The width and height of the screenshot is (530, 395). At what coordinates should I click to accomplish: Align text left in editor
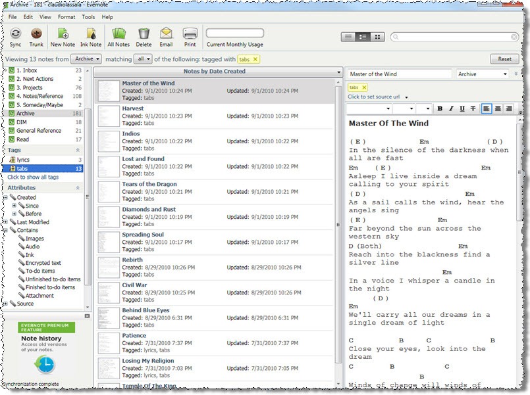(x=487, y=108)
